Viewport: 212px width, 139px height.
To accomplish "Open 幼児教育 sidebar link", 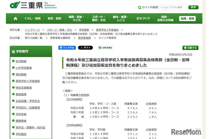I will [x=21, y=61].
